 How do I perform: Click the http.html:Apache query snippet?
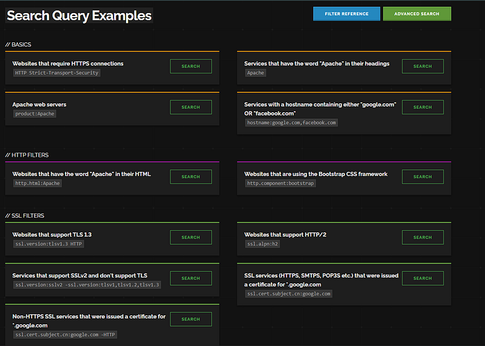click(x=38, y=183)
